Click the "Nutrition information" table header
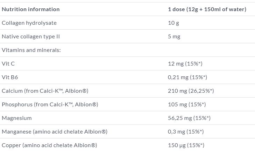 click(x=31, y=9)
